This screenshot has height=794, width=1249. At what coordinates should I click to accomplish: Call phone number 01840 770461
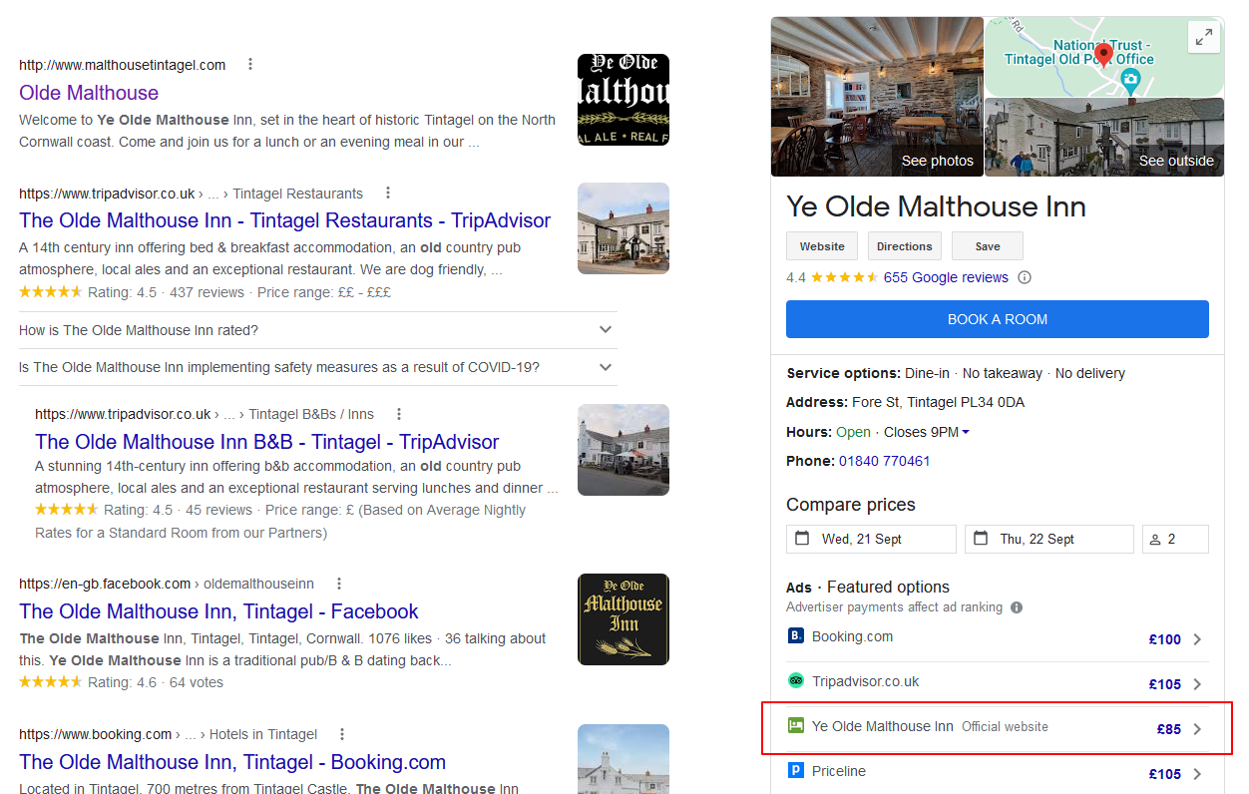click(x=884, y=461)
